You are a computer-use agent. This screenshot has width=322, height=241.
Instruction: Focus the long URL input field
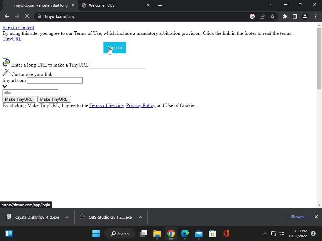118,65
